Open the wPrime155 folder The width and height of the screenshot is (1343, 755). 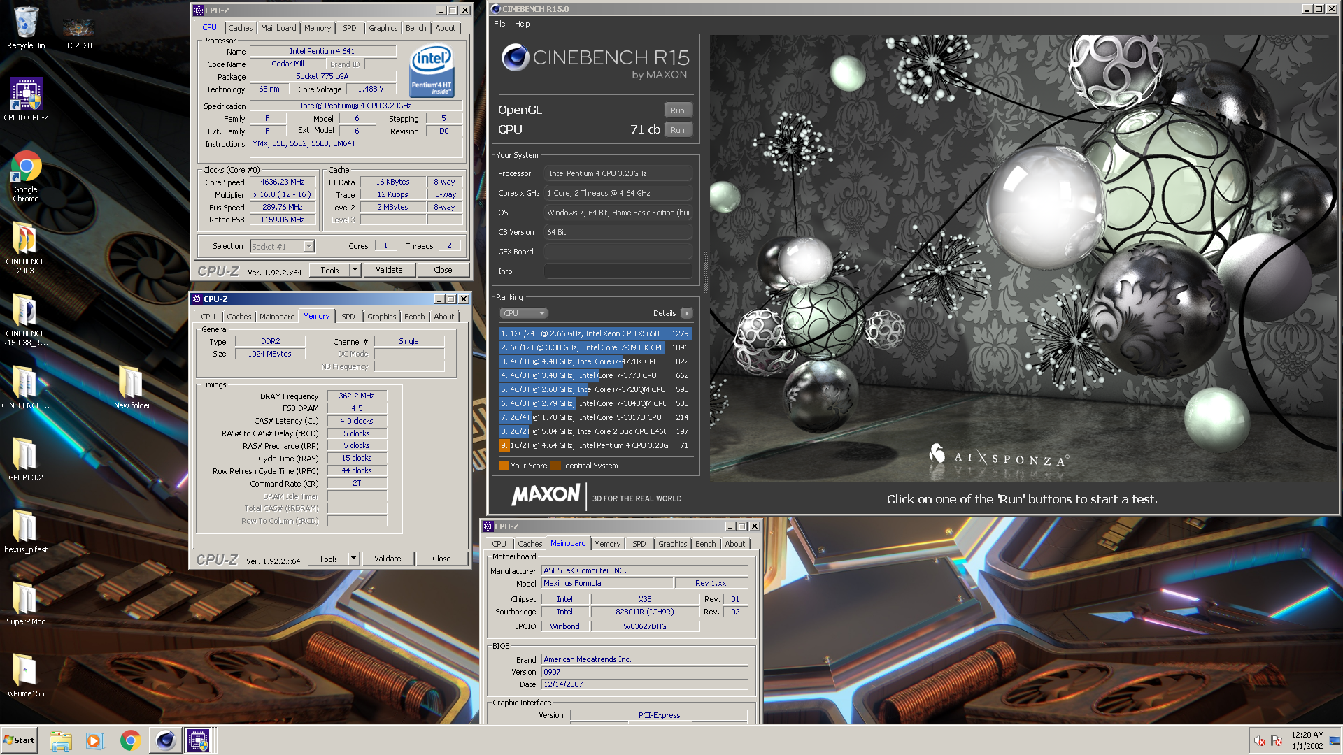[26, 675]
